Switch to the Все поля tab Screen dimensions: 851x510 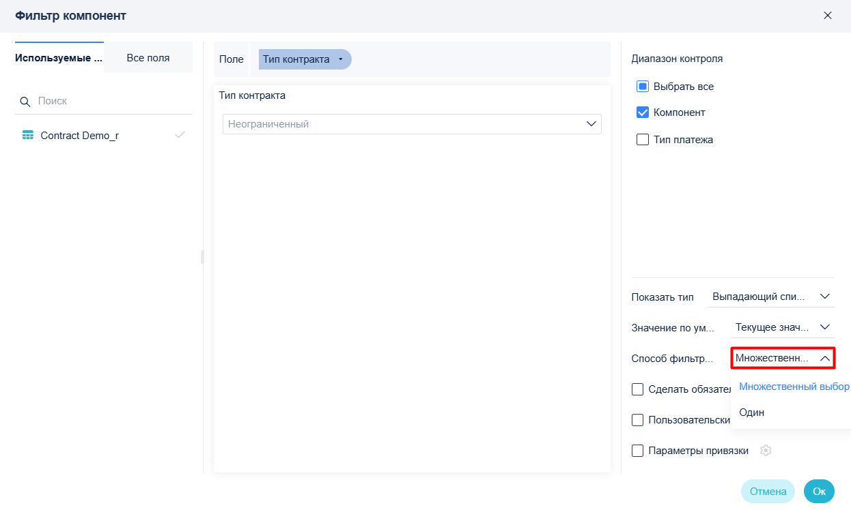tap(148, 58)
